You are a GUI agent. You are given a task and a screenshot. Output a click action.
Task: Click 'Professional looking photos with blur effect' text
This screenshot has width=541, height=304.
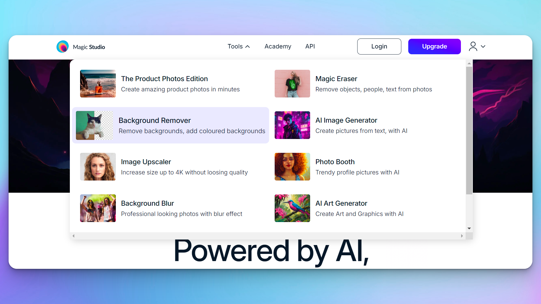click(182, 214)
